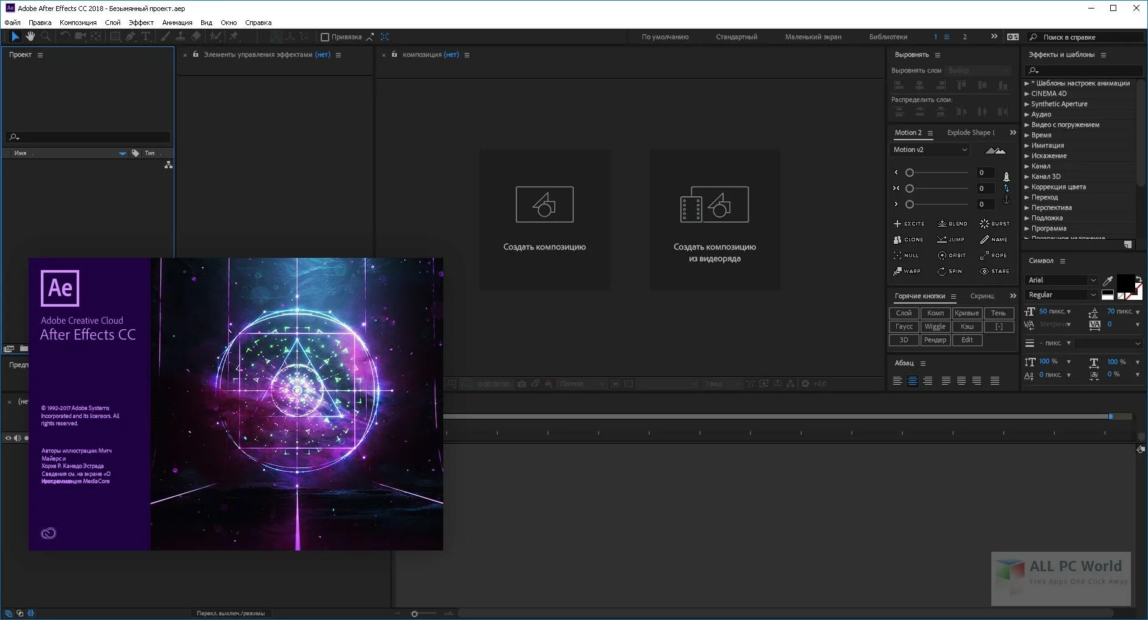
Task: Select the Eraser tool
Action: point(196,37)
